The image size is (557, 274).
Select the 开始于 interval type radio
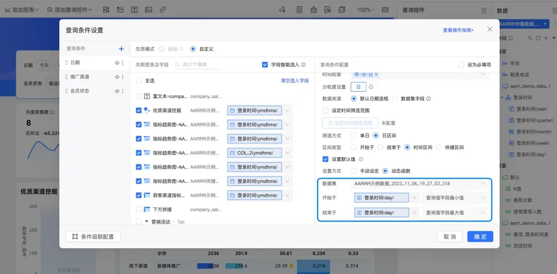click(x=353, y=147)
